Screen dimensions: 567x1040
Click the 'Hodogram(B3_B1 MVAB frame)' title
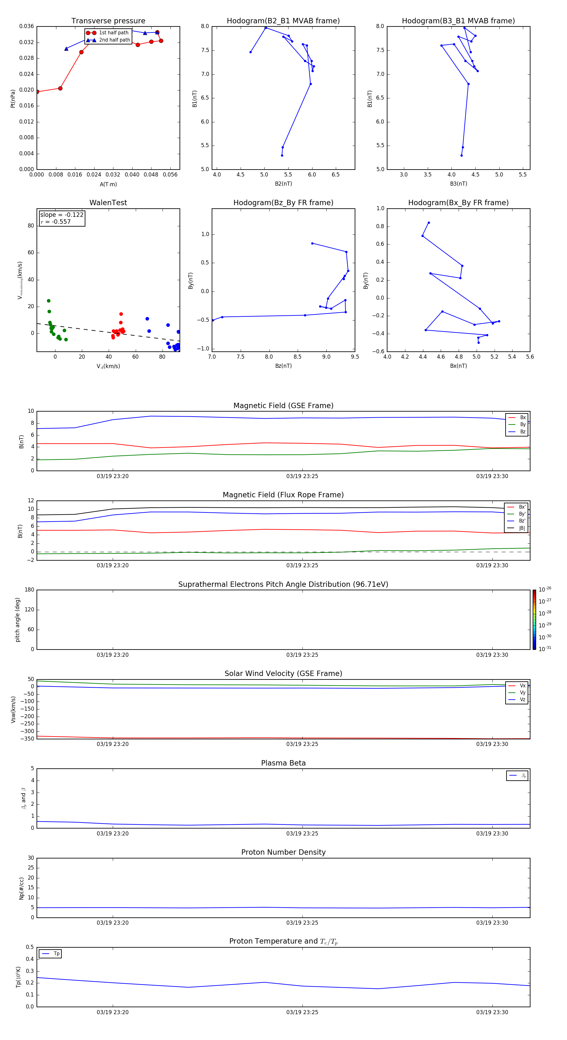[x=458, y=21]
